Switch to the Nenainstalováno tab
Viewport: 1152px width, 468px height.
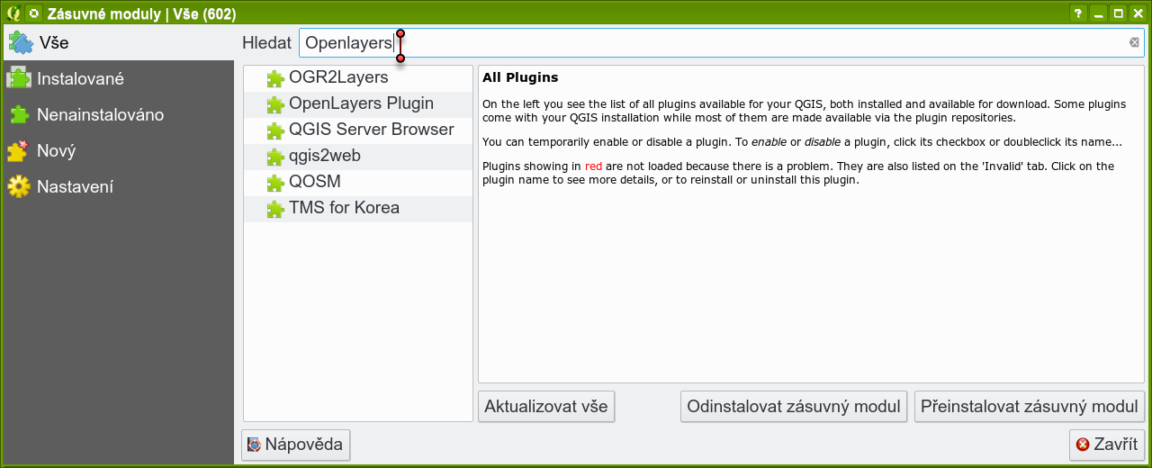(117, 114)
